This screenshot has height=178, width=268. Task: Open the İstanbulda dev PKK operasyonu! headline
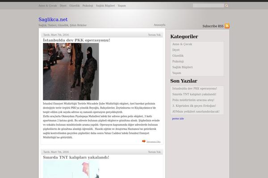[76, 40]
